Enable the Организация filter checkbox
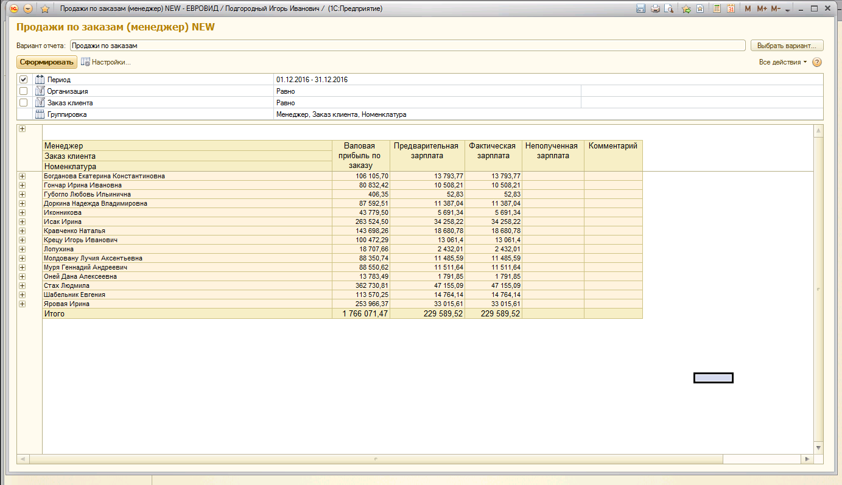The image size is (842, 485). click(23, 91)
